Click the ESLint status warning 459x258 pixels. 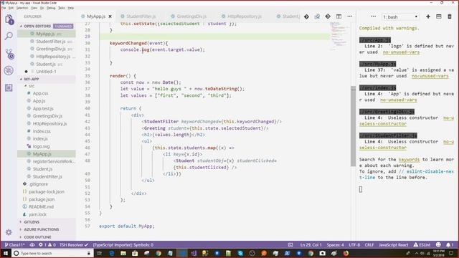[x=422, y=245]
